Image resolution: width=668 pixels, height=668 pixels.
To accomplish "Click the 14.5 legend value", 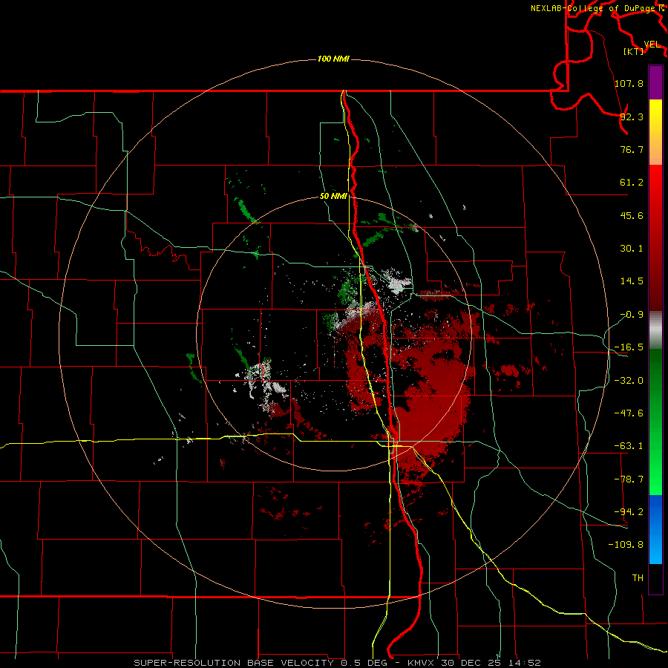I will [x=632, y=281].
